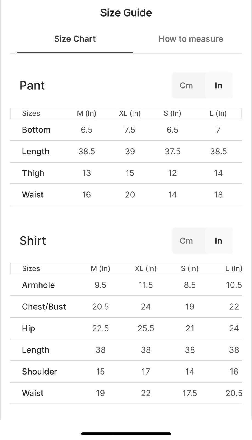Select In units for the Pant table
252x440 pixels.
pos(219,86)
